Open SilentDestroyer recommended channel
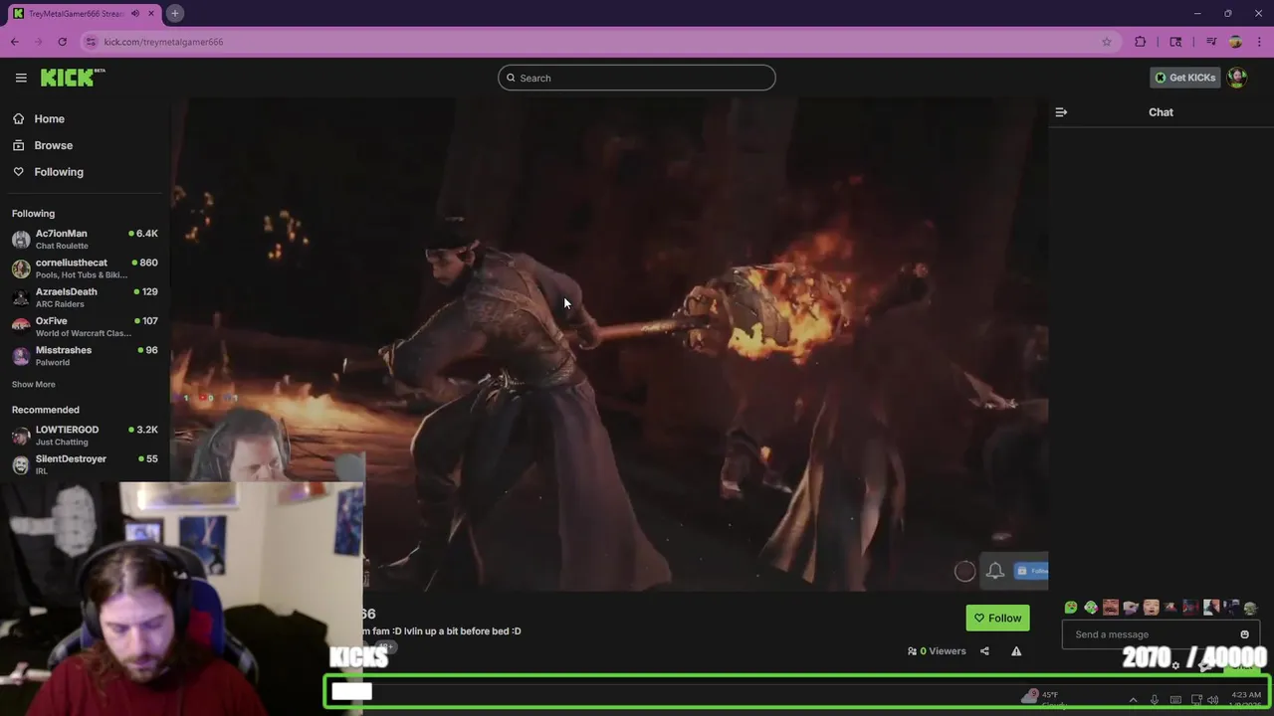1274x716 pixels. [85, 464]
